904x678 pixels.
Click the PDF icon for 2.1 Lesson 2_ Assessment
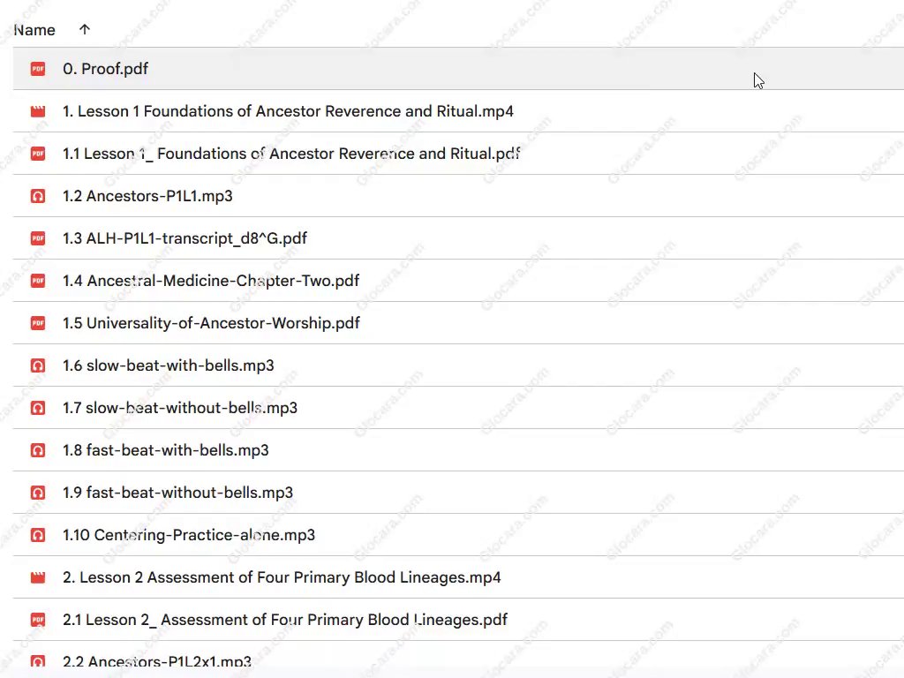(x=37, y=620)
